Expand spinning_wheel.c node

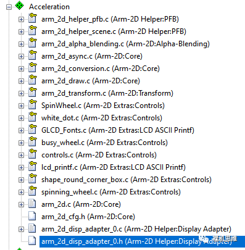[21, 193]
